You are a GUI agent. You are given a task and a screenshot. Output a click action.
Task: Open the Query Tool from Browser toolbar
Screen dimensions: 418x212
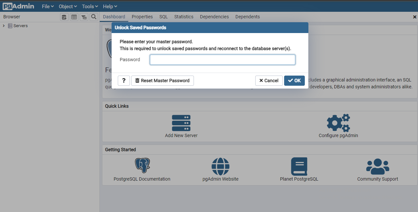(x=64, y=17)
